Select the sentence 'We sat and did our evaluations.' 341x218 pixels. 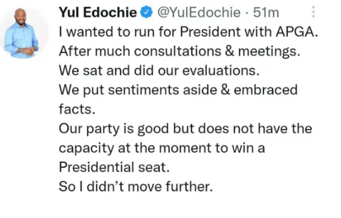[159, 71]
